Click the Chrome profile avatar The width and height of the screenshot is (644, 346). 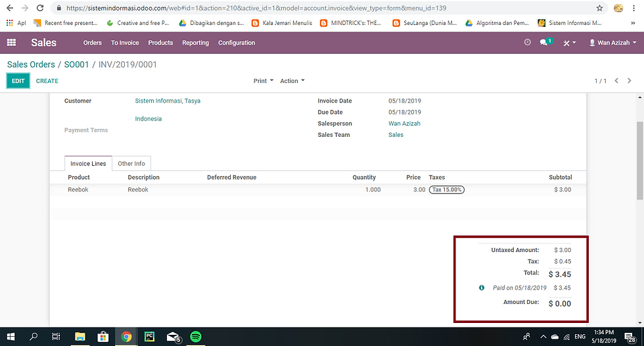click(618, 8)
